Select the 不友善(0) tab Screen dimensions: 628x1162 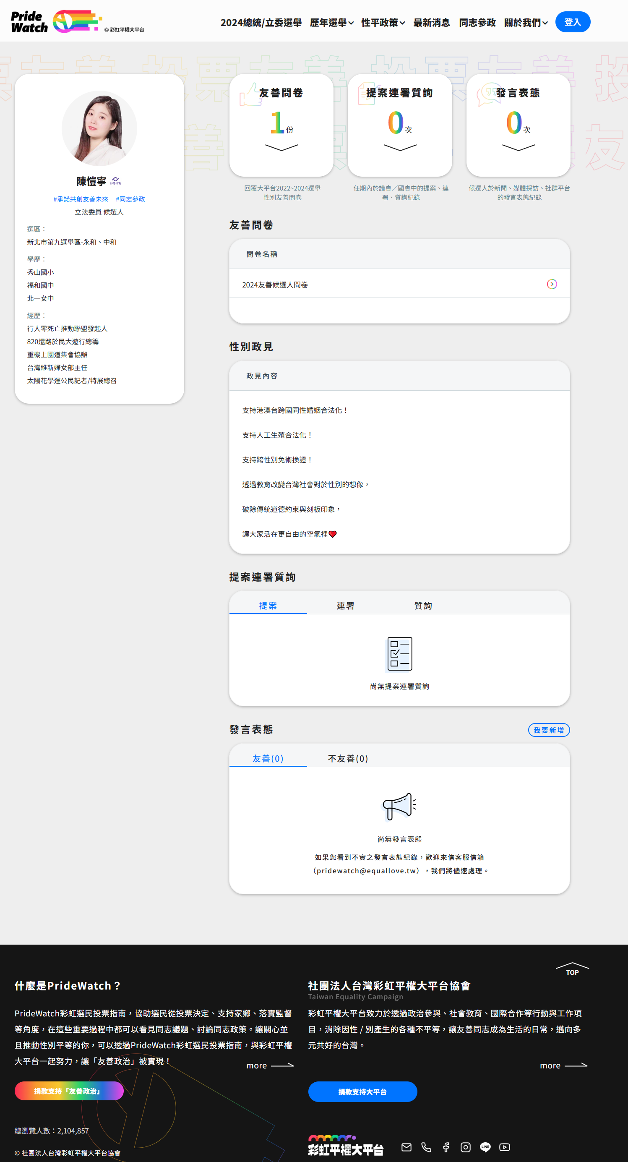click(348, 758)
